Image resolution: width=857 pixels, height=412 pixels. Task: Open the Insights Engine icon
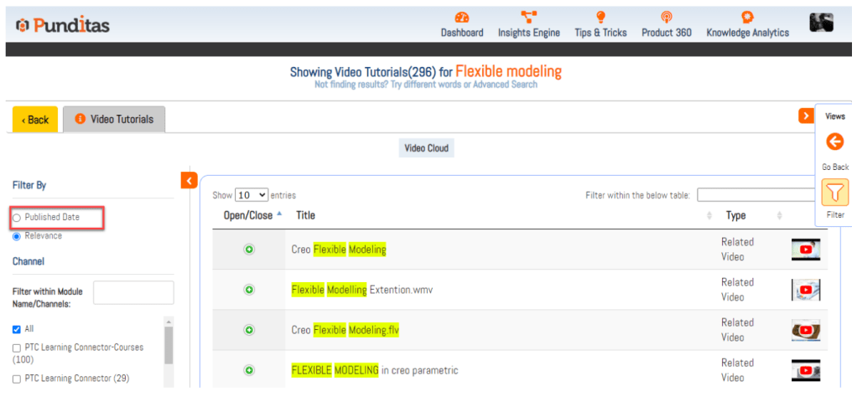click(528, 18)
